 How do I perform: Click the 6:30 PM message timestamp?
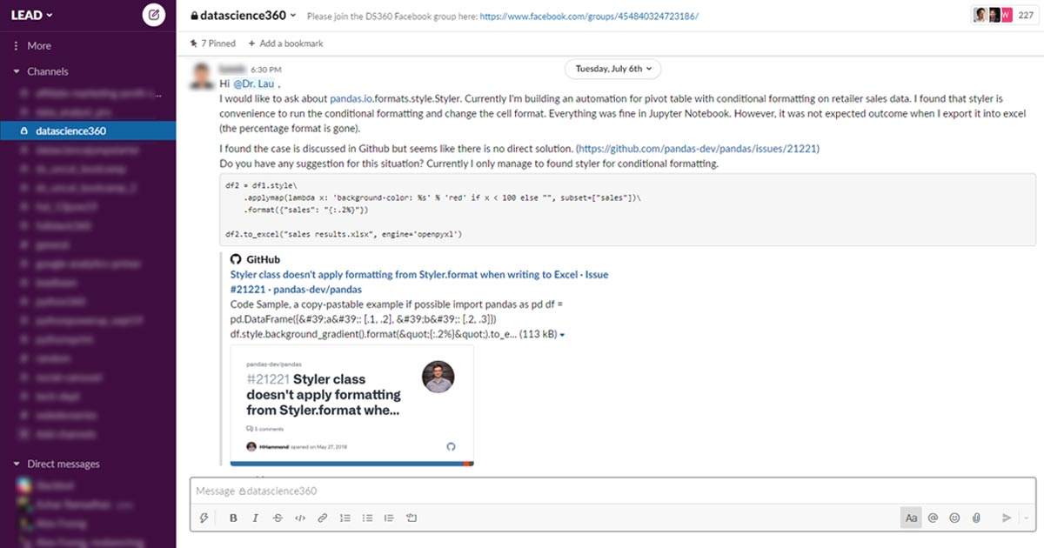[265, 68]
